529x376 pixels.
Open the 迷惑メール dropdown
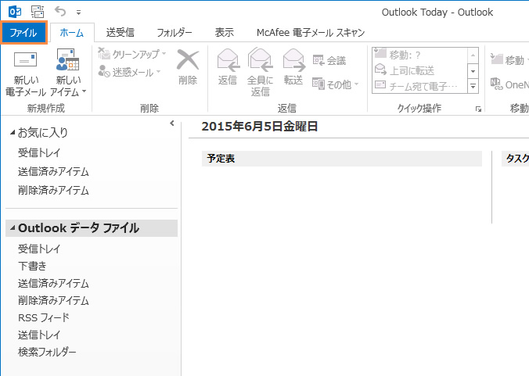point(129,72)
